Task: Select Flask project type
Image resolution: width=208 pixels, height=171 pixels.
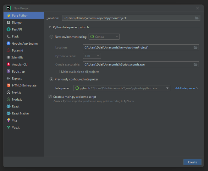Action: [x=24, y=36]
